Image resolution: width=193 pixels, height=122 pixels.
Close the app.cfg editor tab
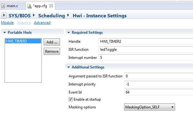click(51, 6)
